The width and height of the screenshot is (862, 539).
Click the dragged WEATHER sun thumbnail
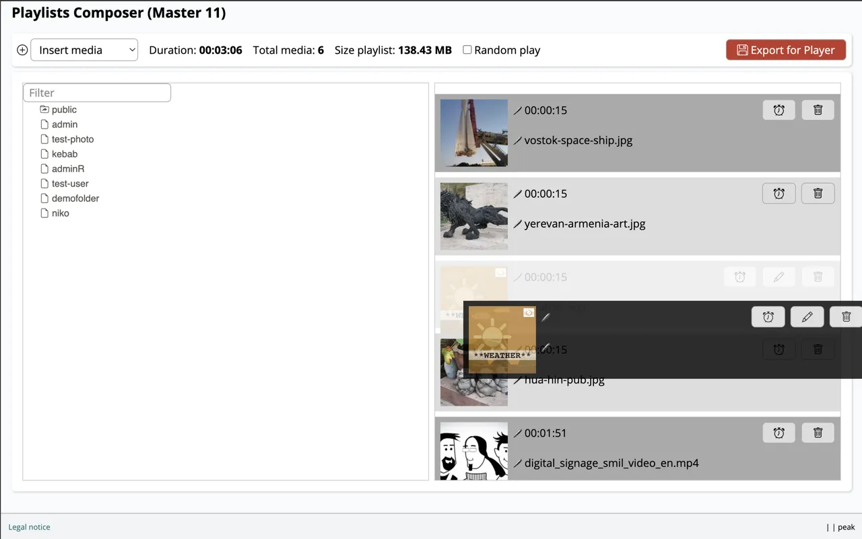502,340
